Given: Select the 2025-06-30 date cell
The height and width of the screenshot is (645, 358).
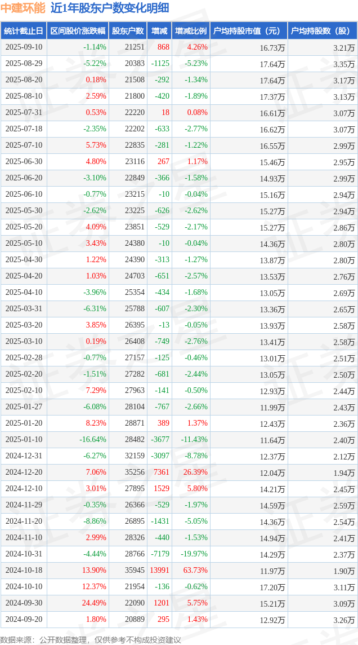Looking at the screenshot, I should click(23, 161).
